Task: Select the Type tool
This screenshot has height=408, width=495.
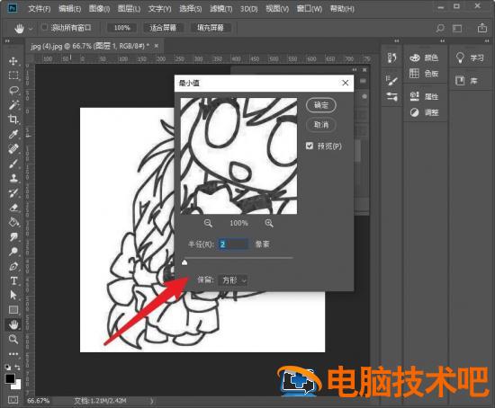Action: pyautogui.click(x=13, y=280)
